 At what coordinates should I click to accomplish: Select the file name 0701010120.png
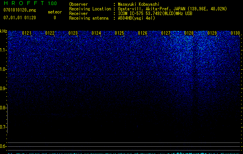coord(20,10)
